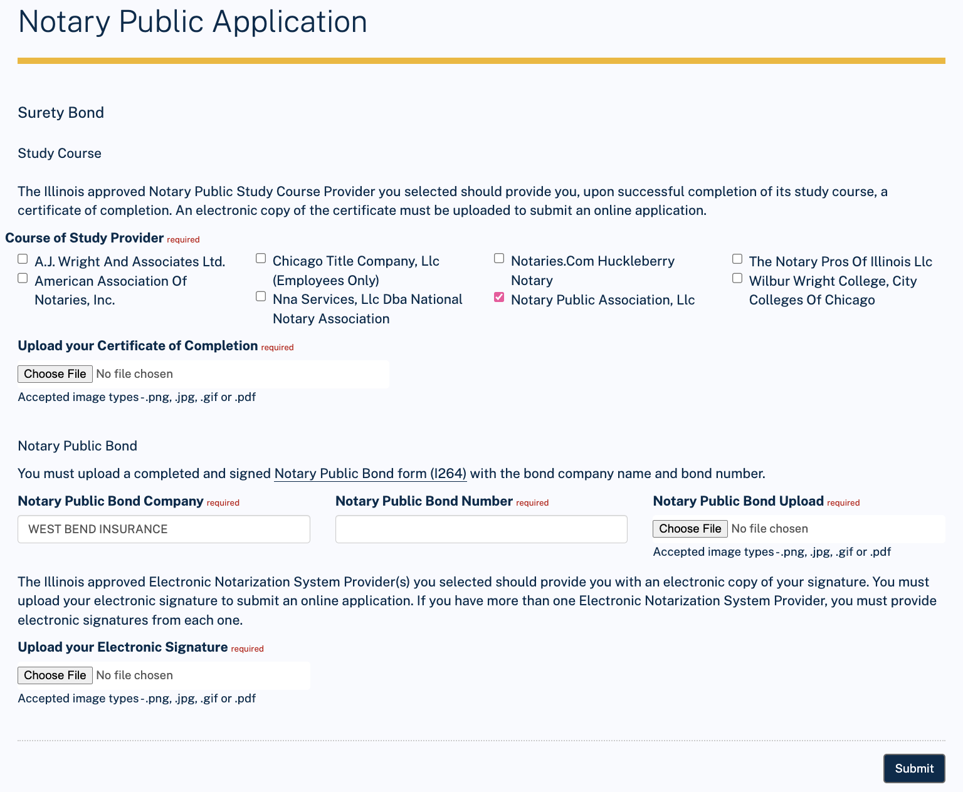
Task: Choose a file for Certificate of Completion upload
Action: pos(55,373)
